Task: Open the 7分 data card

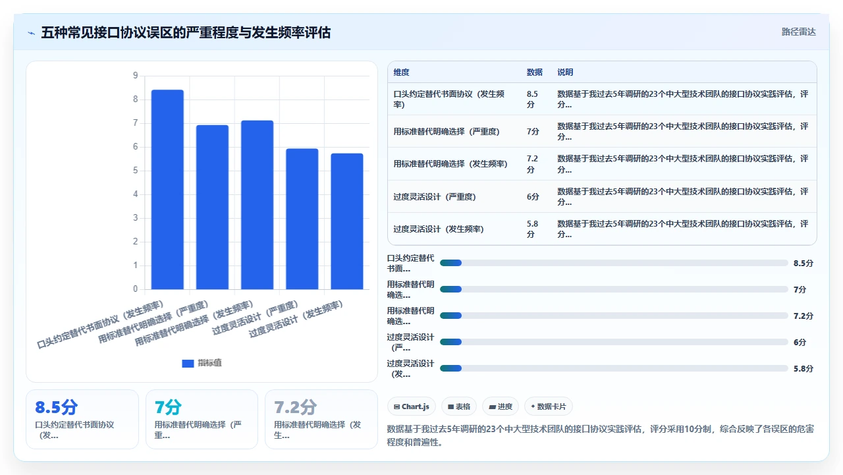Action: (x=202, y=419)
